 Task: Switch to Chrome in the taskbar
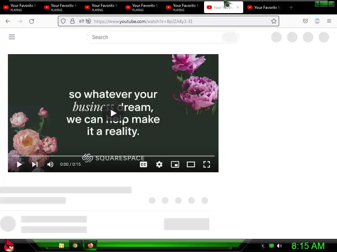click(x=75, y=245)
